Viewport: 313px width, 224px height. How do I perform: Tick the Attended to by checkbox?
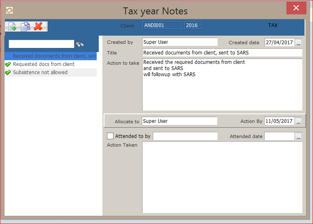tap(110, 136)
